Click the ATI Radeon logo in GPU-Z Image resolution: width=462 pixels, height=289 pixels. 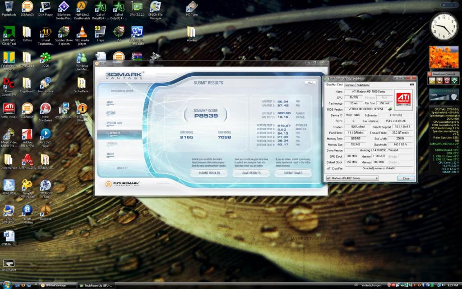(403, 100)
